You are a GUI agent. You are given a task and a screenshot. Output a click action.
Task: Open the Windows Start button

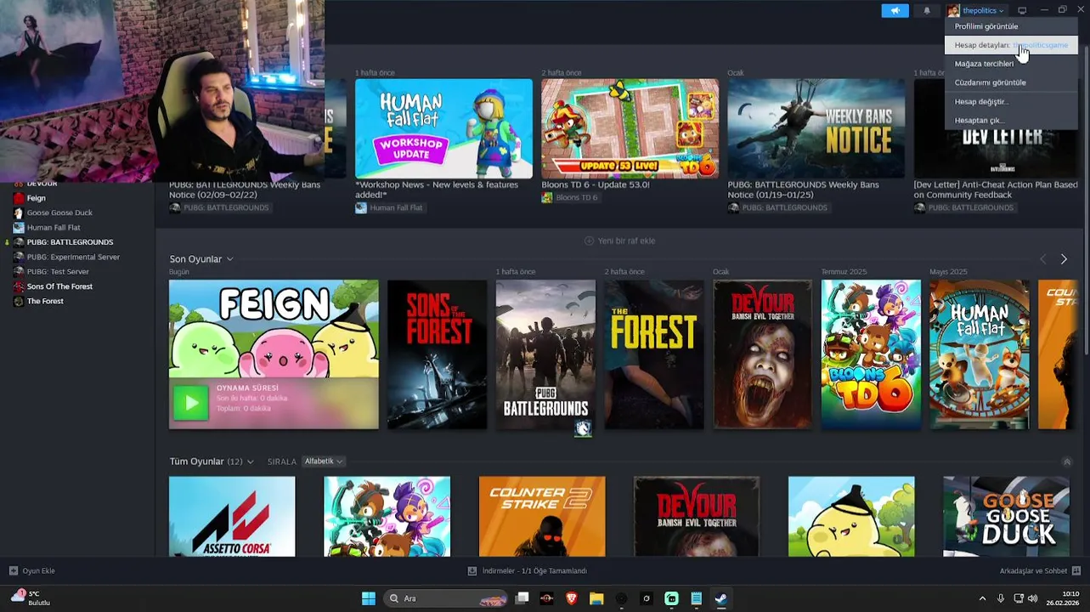[369, 598]
